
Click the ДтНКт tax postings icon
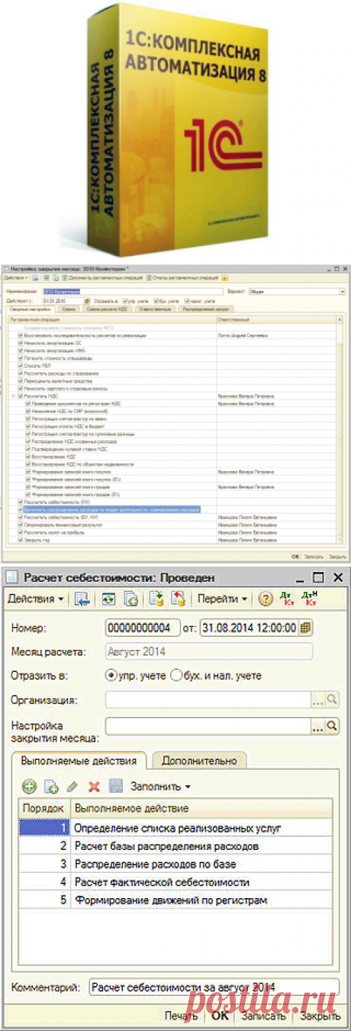(x=308, y=599)
